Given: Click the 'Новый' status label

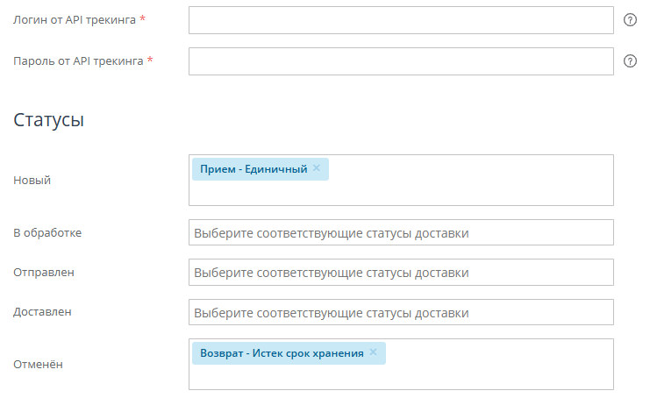Looking at the screenshot, I should coord(32,181).
